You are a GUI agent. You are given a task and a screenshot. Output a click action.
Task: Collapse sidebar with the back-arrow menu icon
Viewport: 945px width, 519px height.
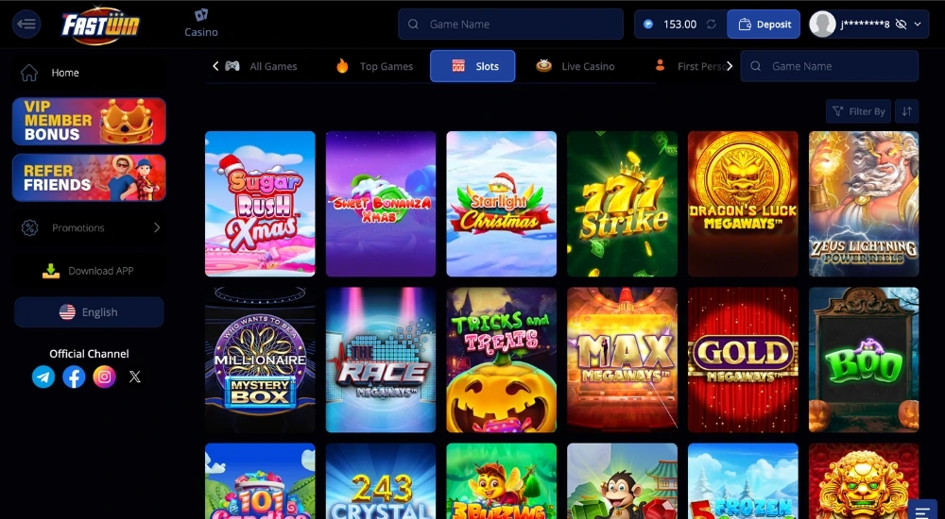coord(26,25)
